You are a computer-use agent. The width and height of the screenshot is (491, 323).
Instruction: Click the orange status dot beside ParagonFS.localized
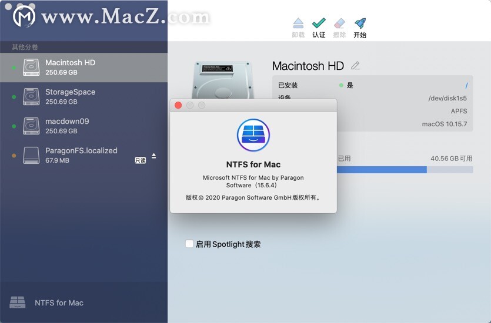(14, 156)
